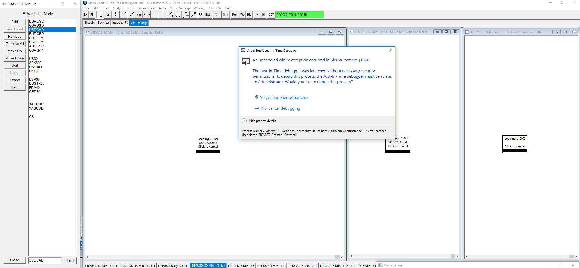Click the Move Up button

[x=15, y=51]
